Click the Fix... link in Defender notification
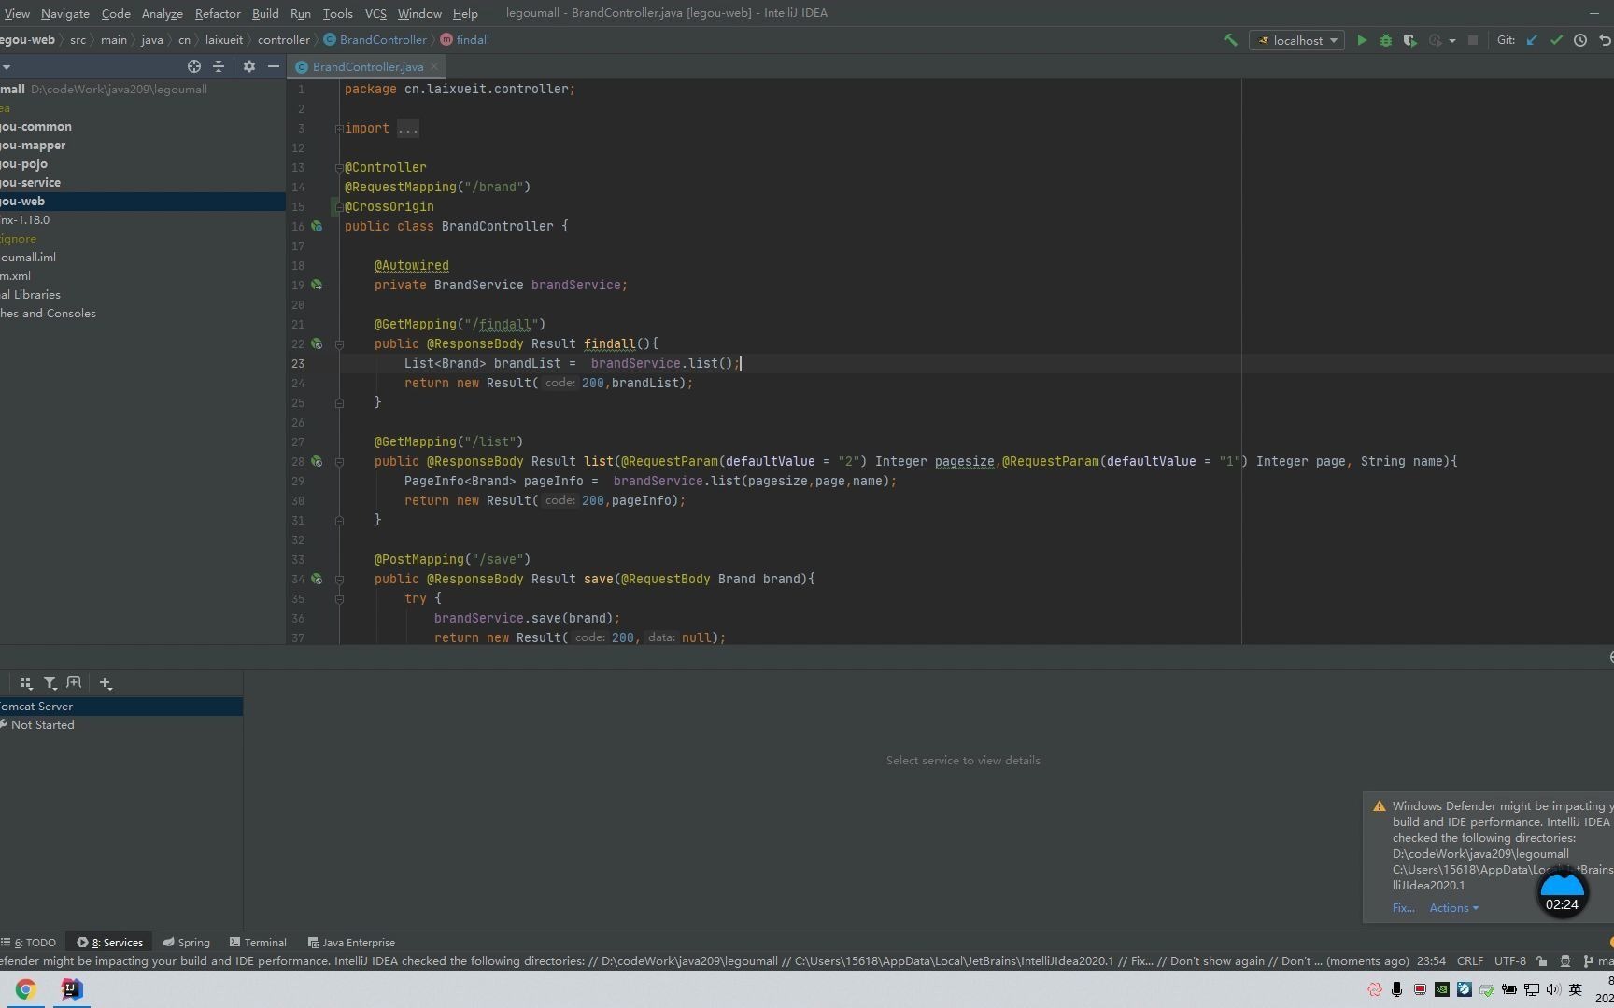 pos(1403,908)
